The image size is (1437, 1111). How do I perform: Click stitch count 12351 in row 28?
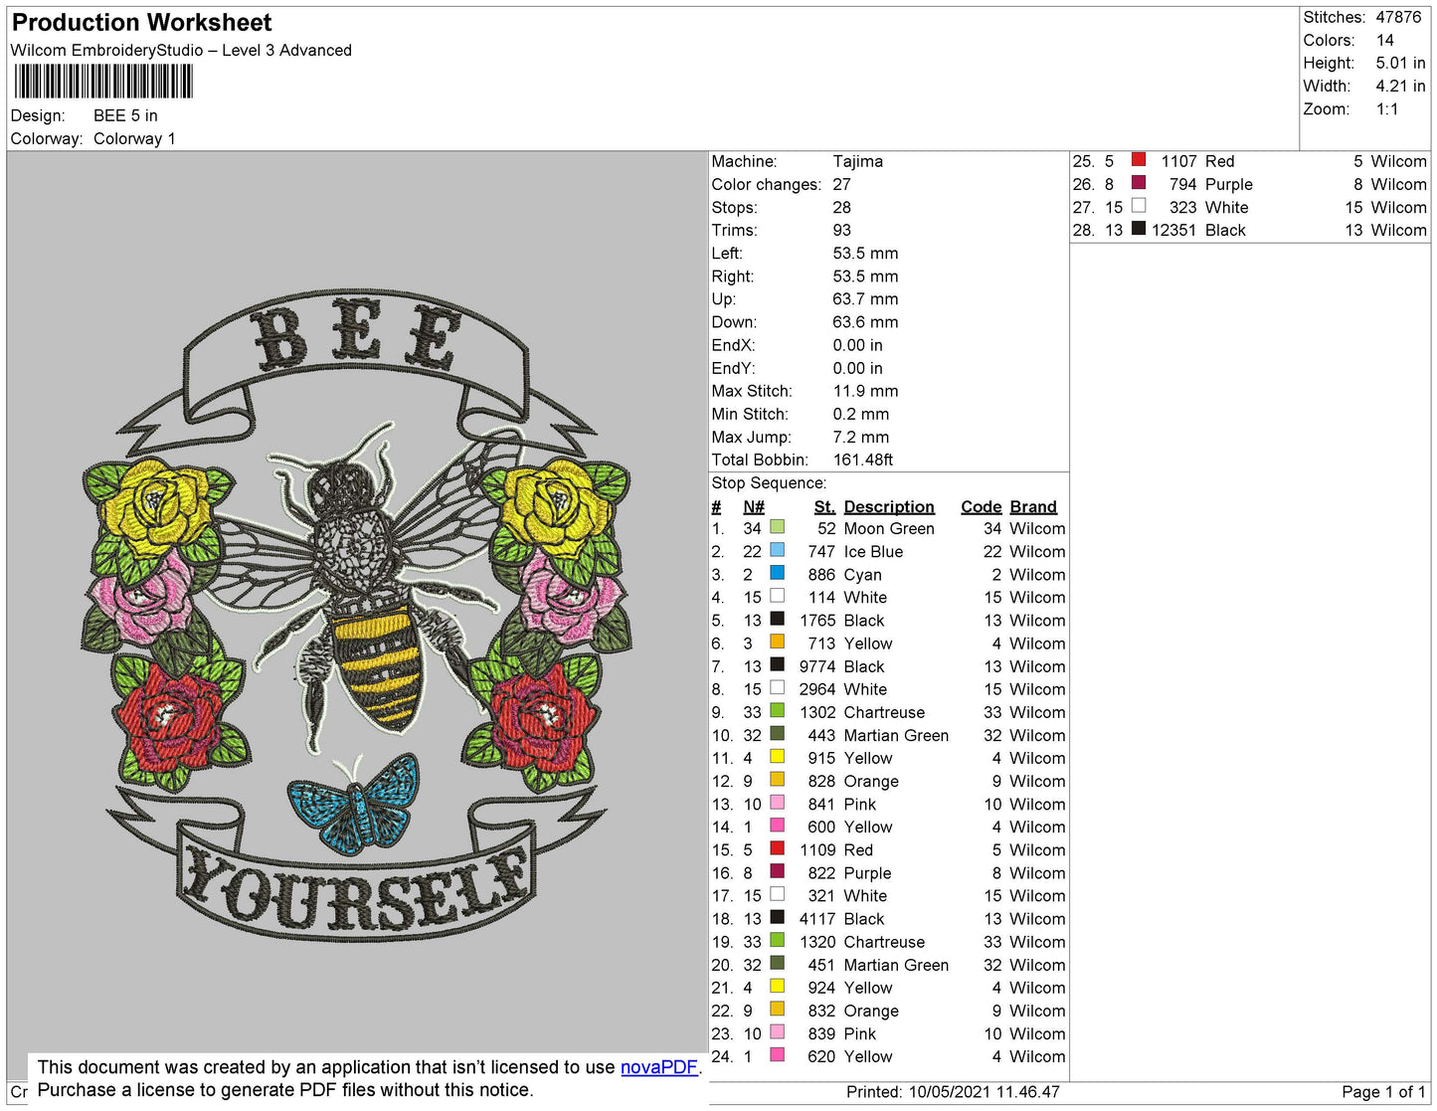coord(1173,230)
